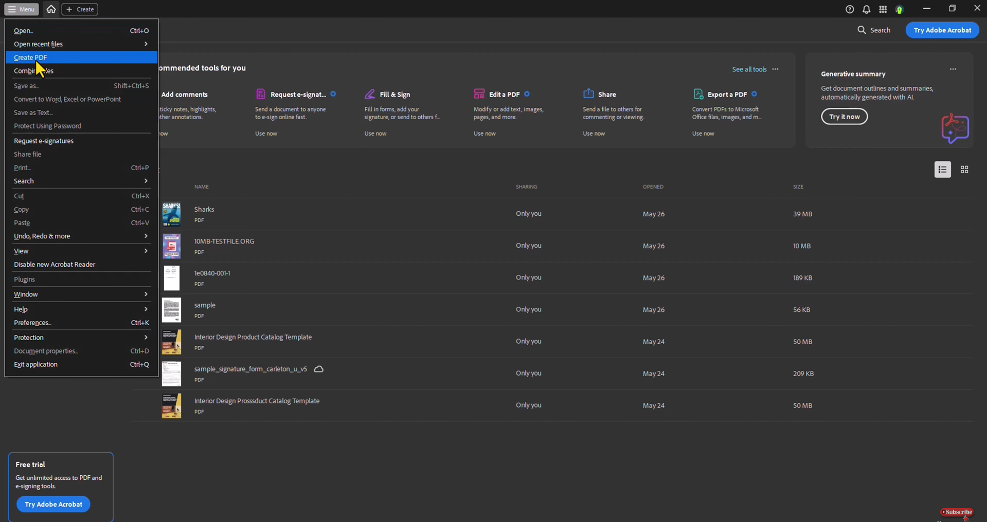
Task: Click the Edit a PDF tool icon
Action: pos(479,94)
